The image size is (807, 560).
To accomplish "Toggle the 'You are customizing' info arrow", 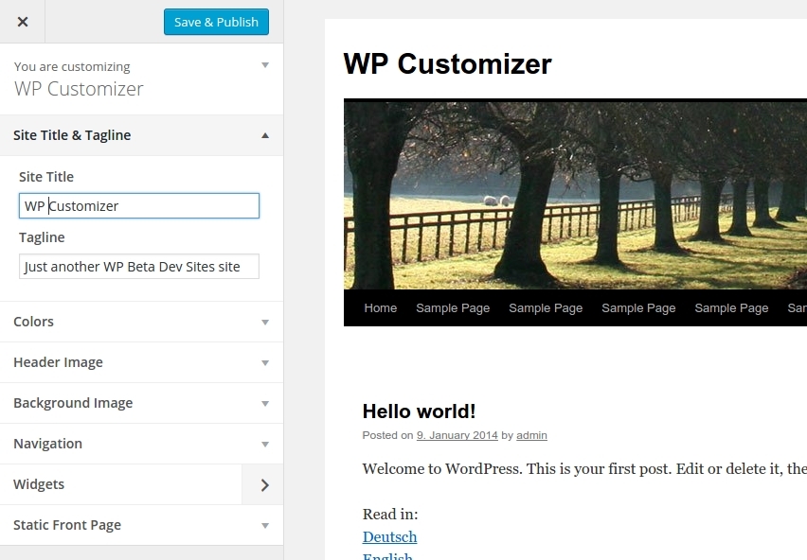I will click(265, 65).
